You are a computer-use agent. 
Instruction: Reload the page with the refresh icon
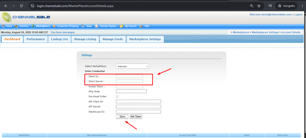[22, 6]
